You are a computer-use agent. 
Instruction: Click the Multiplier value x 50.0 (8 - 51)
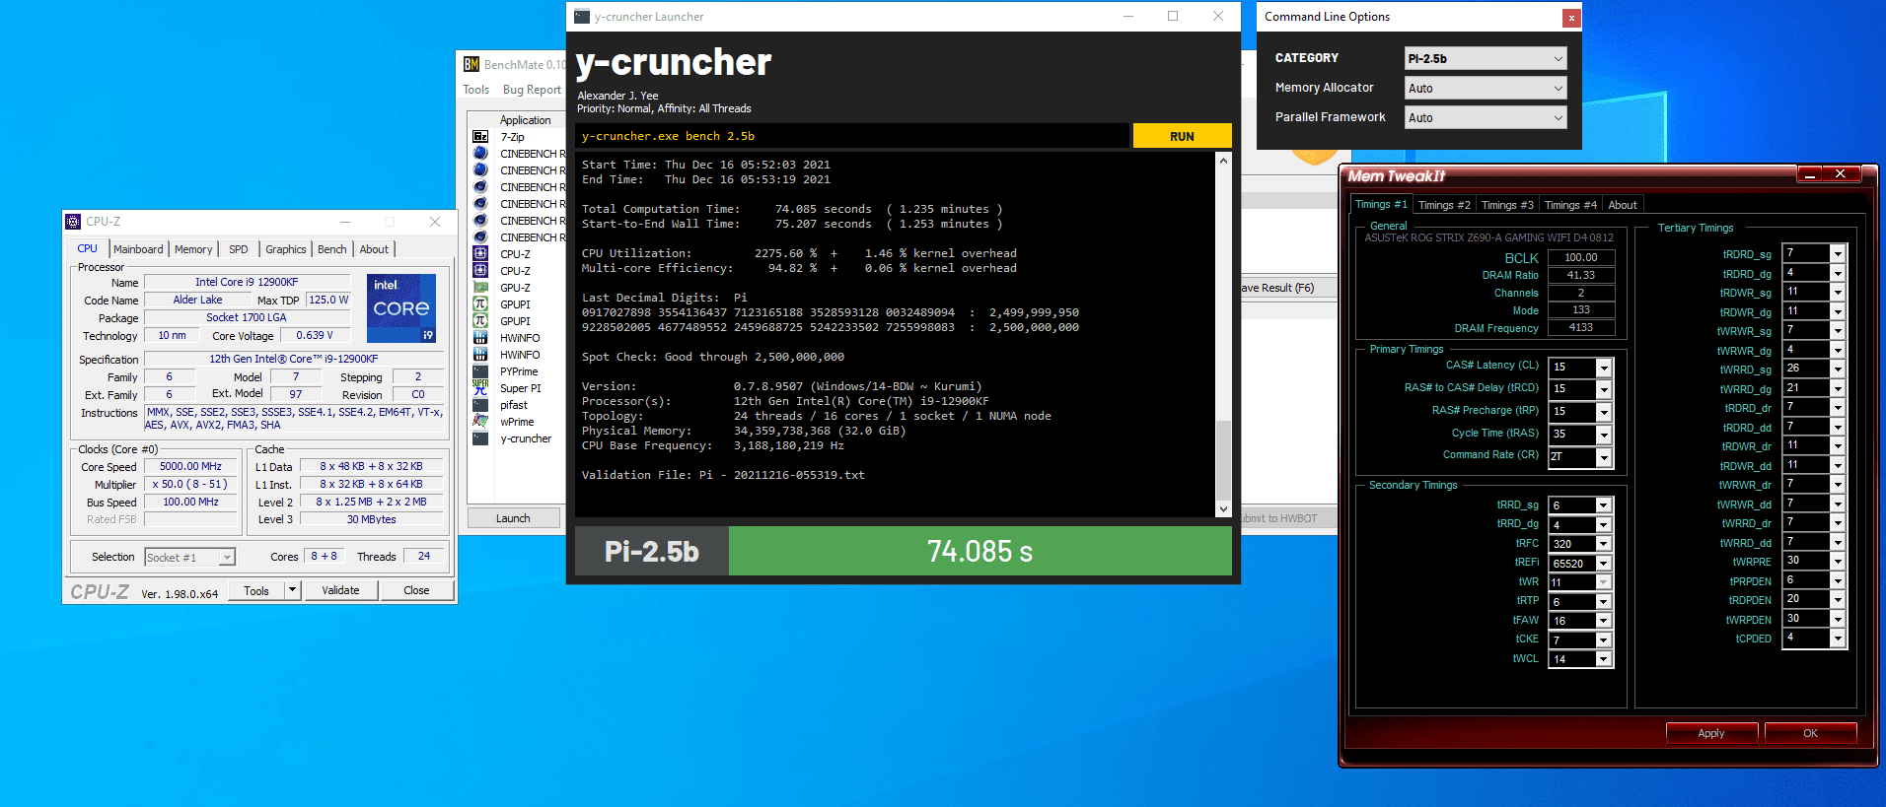[x=191, y=485]
